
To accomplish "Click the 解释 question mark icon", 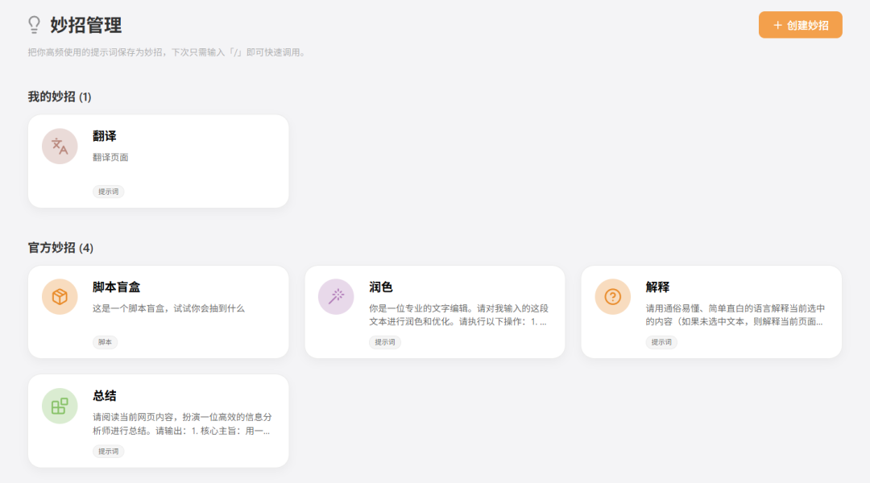I will coord(612,297).
